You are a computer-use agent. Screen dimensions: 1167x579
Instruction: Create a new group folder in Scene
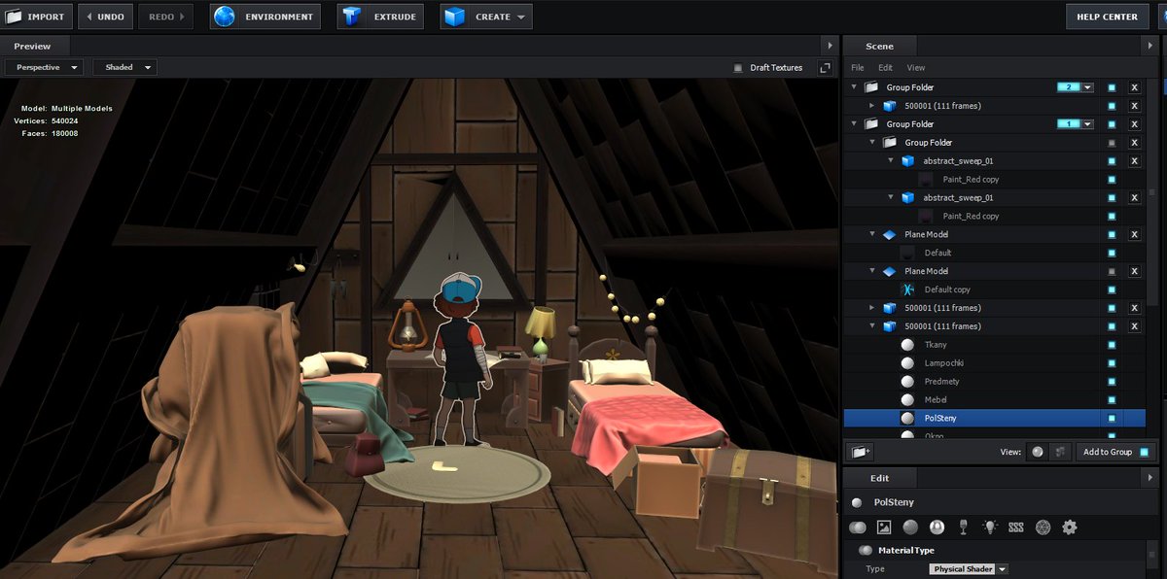click(860, 452)
